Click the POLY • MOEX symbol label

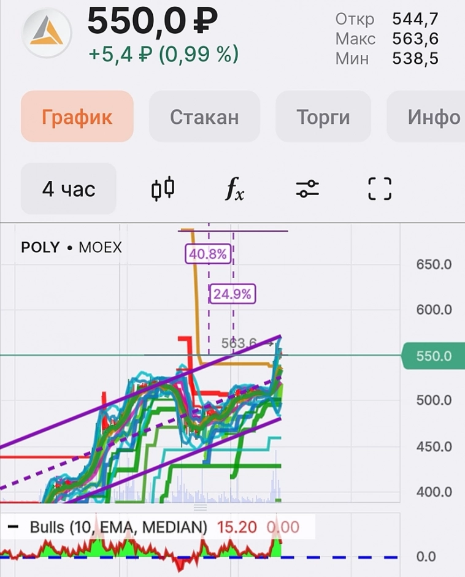71,248
